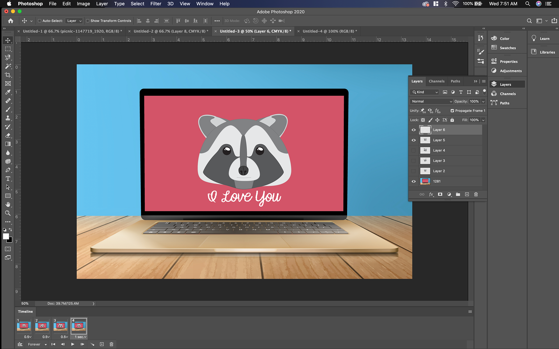Click the Home icon in options bar

[10, 21]
